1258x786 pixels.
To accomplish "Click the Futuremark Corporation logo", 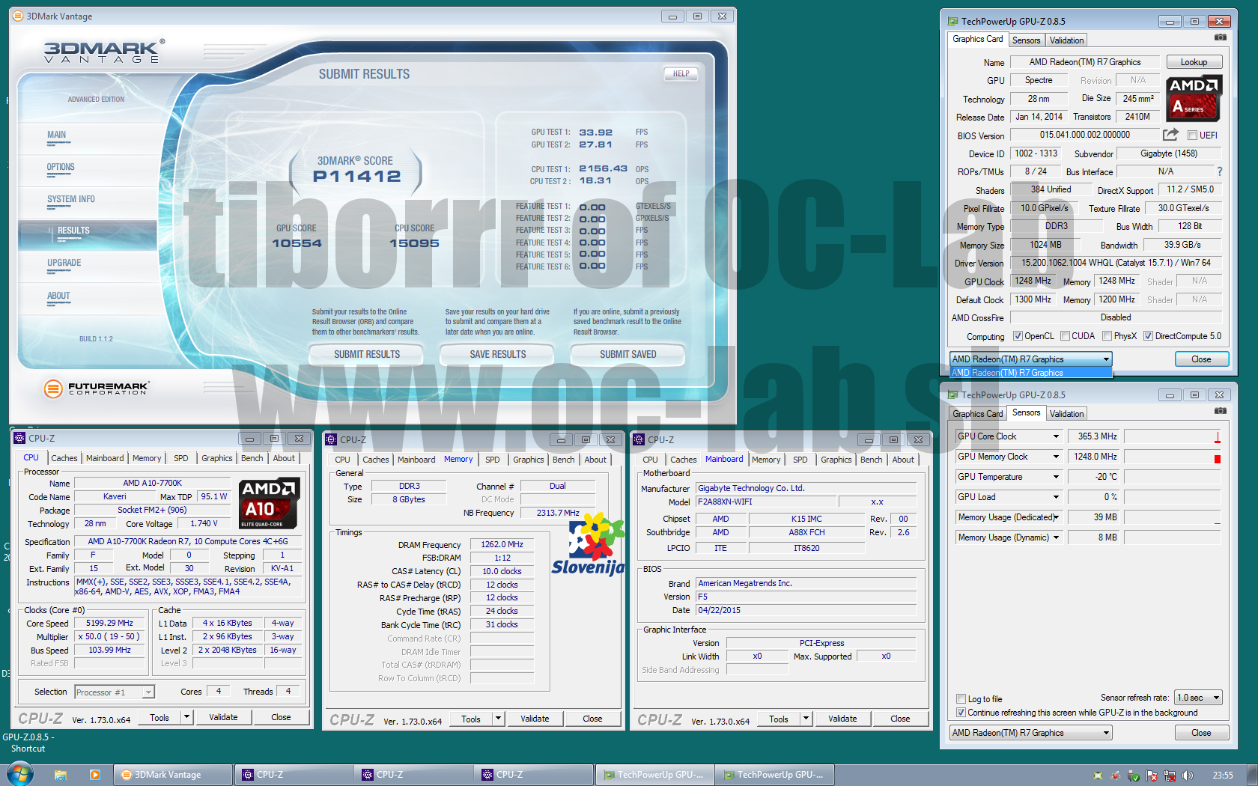I will click(x=97, y=388).
